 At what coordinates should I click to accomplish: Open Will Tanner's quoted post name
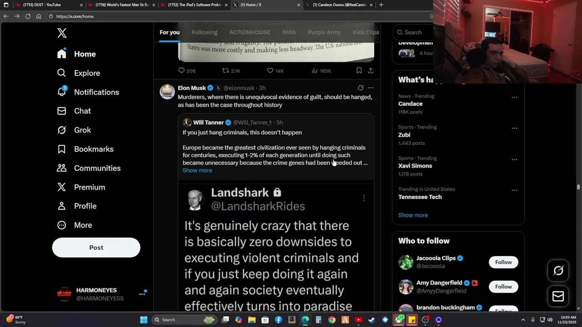point(208,122)
